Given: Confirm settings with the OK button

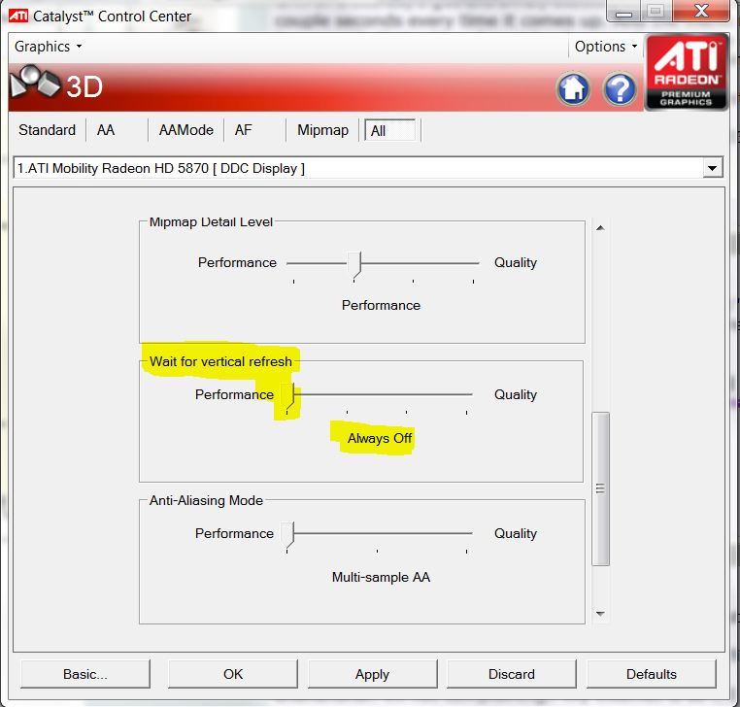Looking at the screenshot, I should 233,673.
